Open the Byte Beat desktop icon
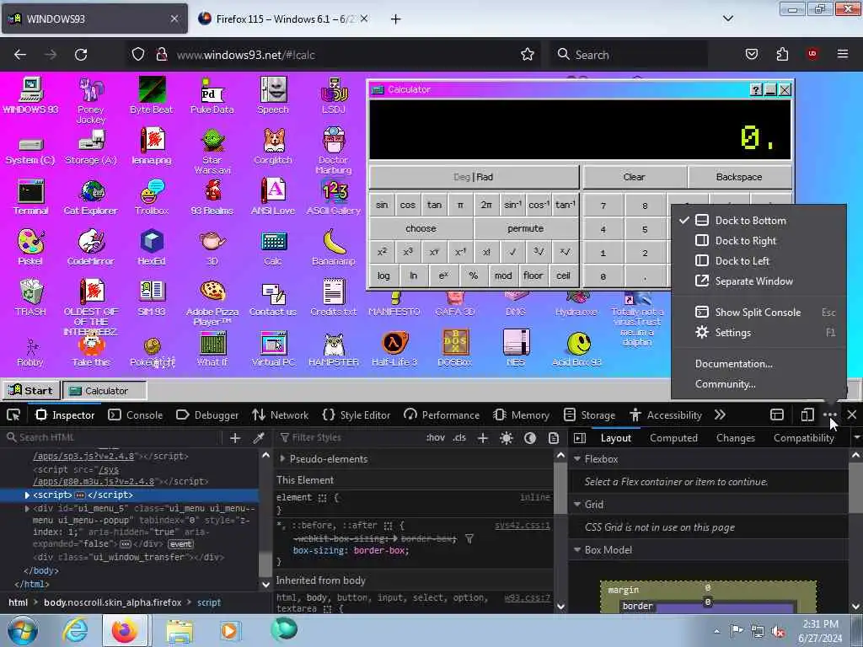This screenshot has width=863, height=647. tap(152, 95)
